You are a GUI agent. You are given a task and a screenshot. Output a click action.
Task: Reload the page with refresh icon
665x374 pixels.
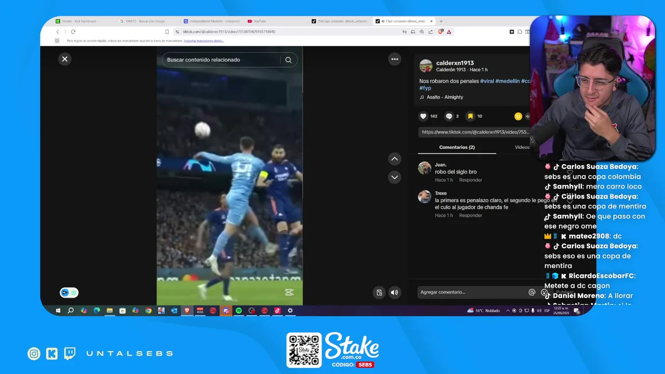73,32
